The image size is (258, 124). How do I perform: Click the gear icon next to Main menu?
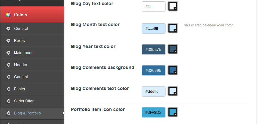coord(8,53)
